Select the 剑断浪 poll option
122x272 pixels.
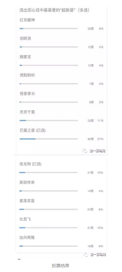click(x=61, y=43)
